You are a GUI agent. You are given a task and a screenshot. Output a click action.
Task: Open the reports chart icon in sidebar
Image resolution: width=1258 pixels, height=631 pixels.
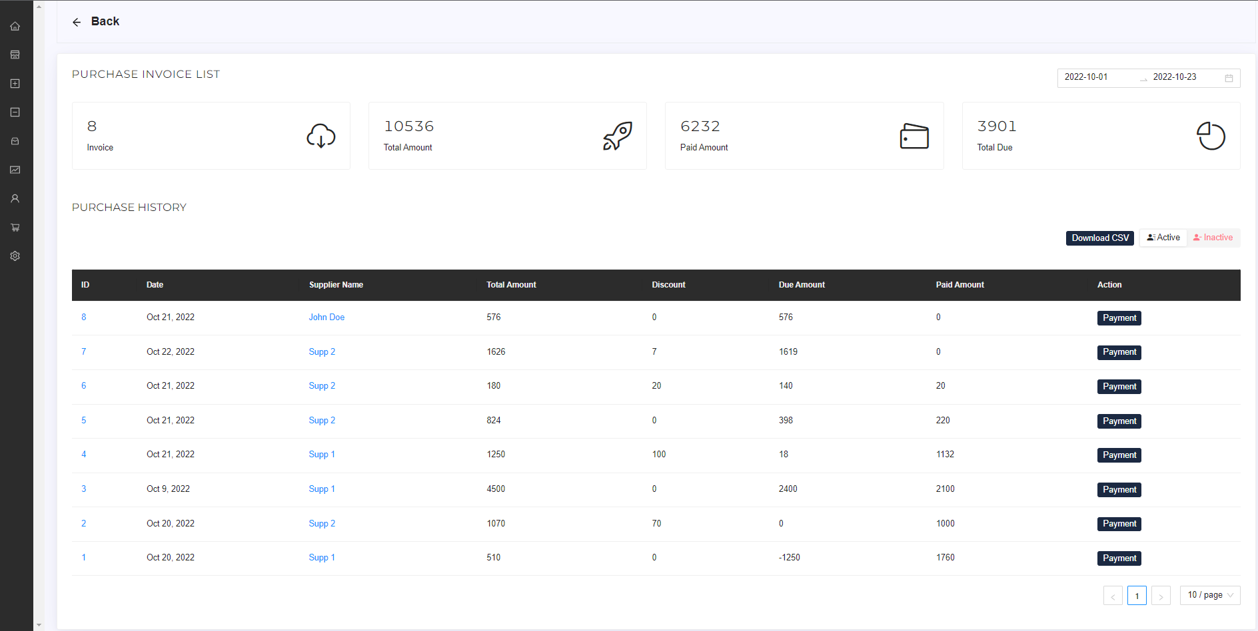pos(15,170)
